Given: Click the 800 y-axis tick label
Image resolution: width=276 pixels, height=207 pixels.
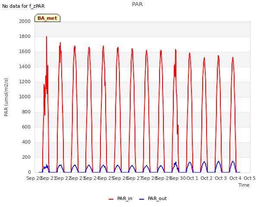Looking at the screenshot, I should pos(26,112).
